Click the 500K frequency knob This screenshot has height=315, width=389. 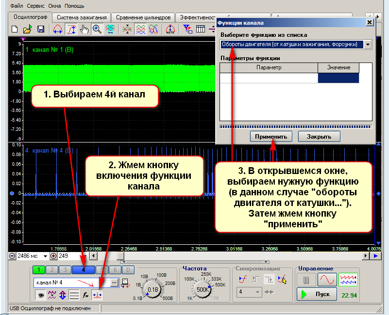click(202, 289)
